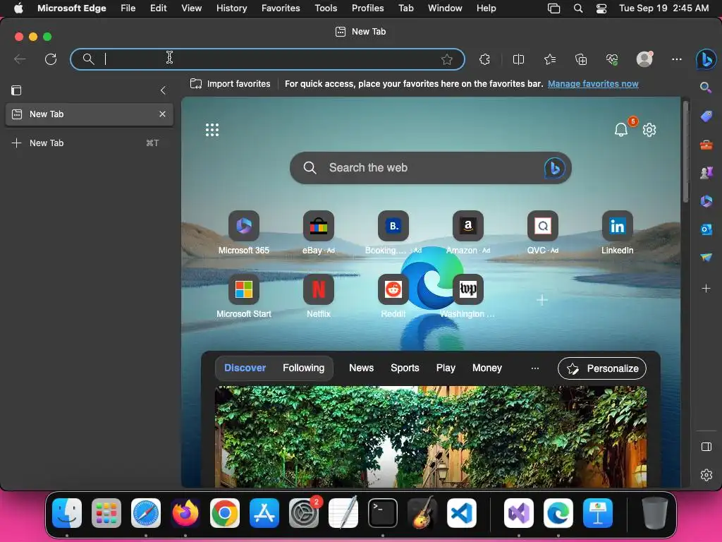The image size is (722, 542).
Task: Add a new quick link plus
Action: pyautogui.click(x=542, y=300)
